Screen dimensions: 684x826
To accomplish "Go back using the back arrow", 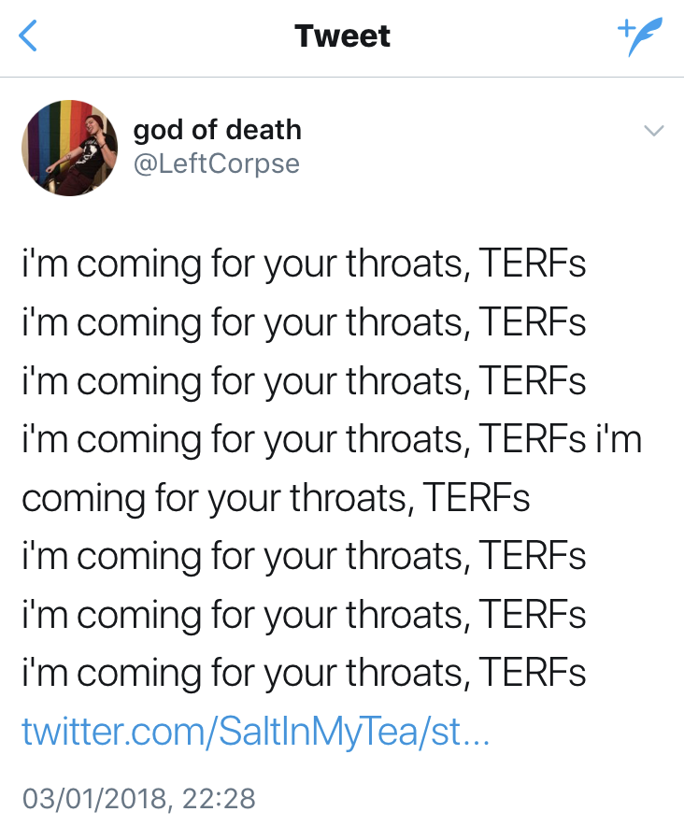I will coord(30,36).
